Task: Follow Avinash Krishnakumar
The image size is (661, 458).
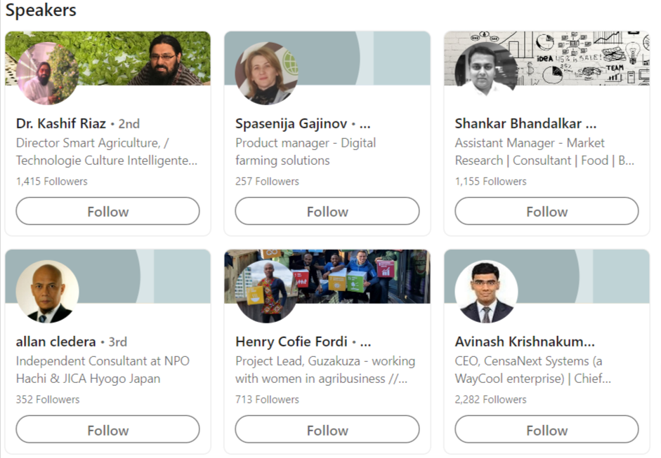Action: [547, 430]
